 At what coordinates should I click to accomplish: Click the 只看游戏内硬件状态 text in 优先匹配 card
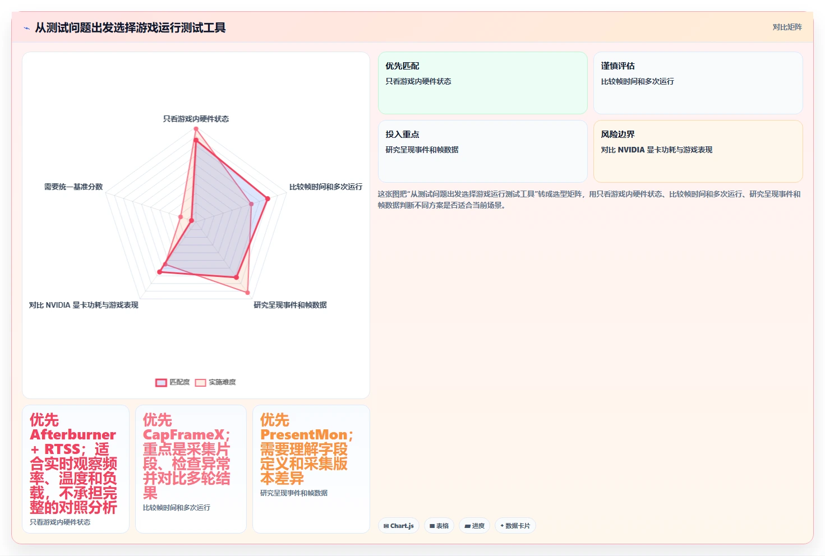click(x=418, y=81)
